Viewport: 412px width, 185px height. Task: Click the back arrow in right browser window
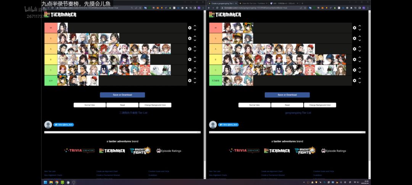(209, 8)
